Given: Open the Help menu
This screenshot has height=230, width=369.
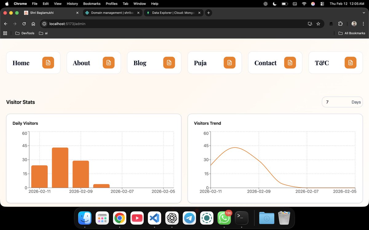Looking at the screenshot, I should click(155, 4).
